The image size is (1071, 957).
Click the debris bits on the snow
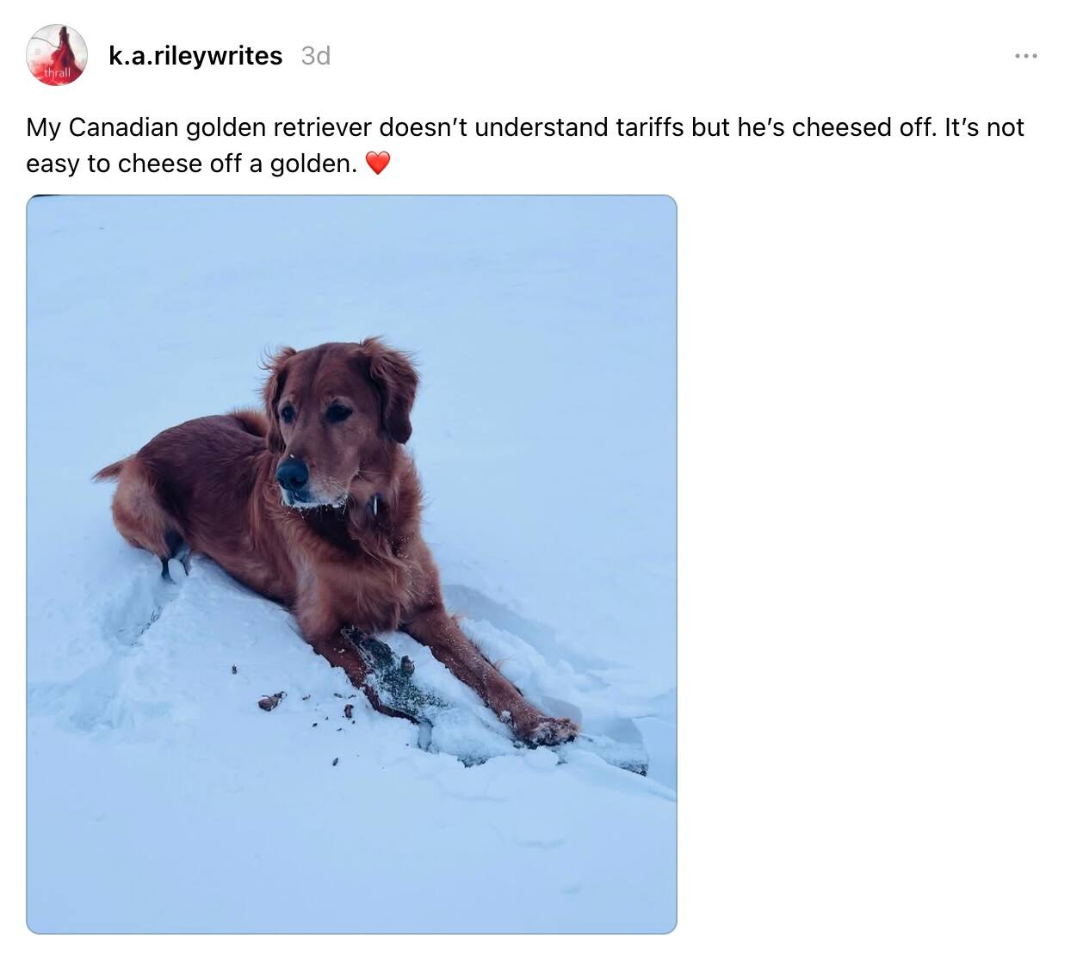[274, 701]
